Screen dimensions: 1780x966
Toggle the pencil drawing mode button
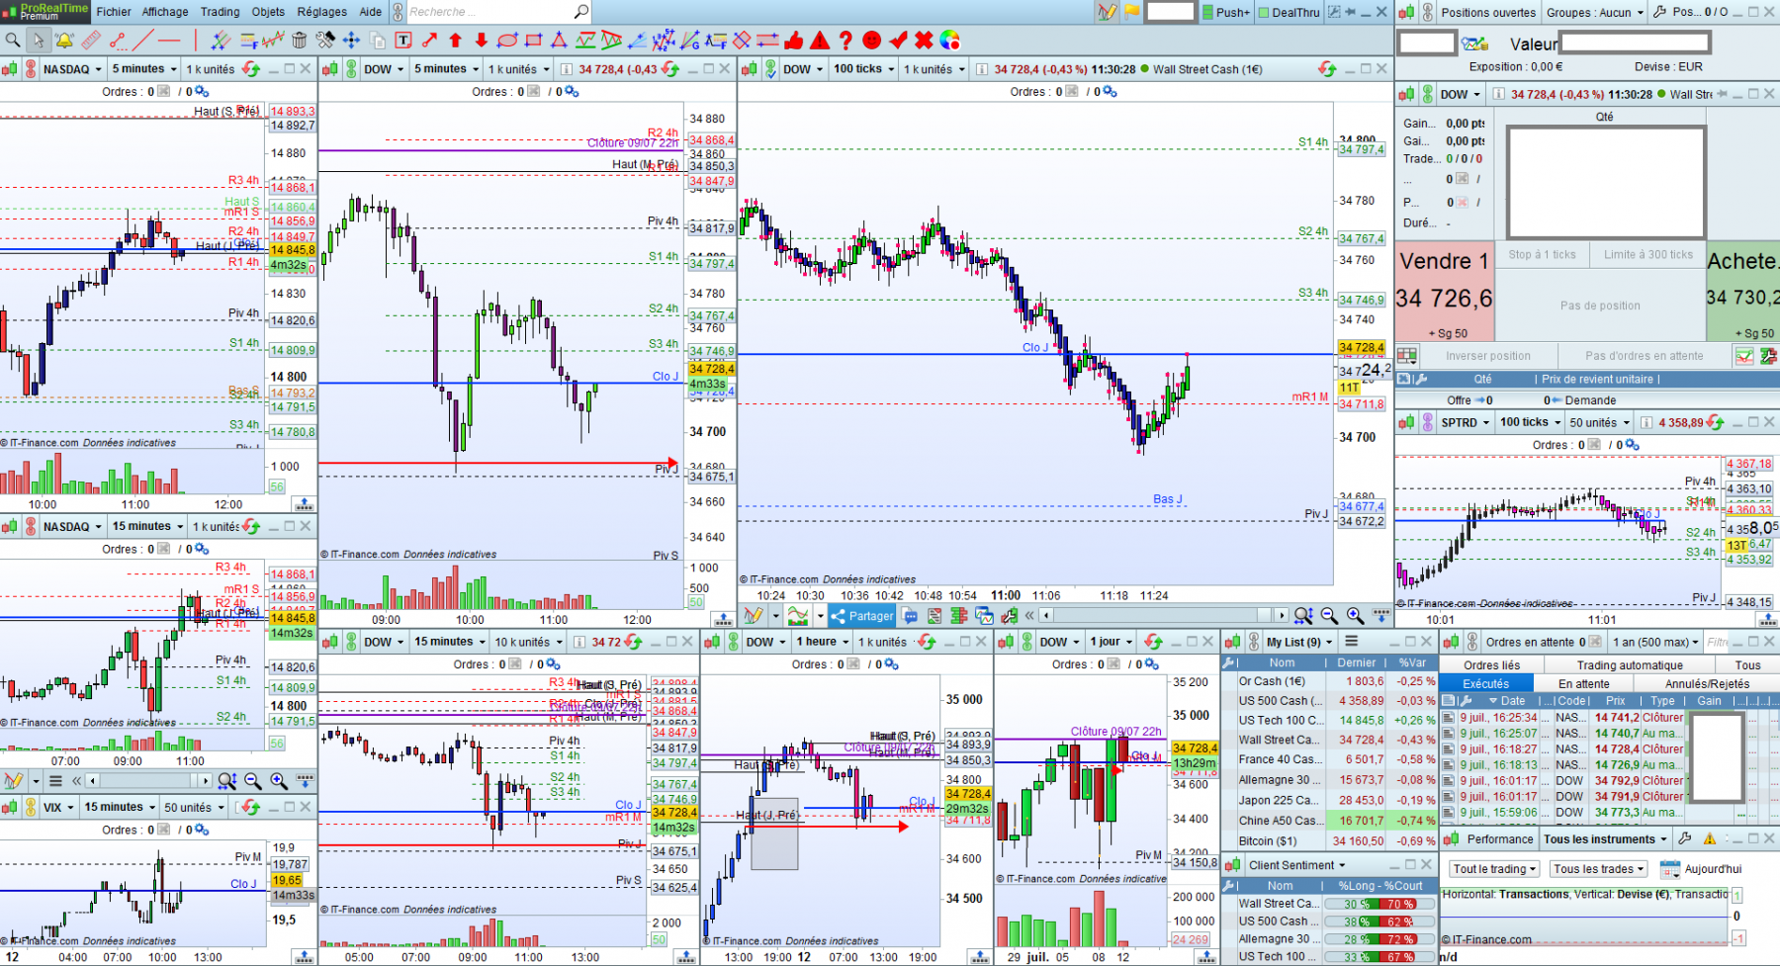1107,12
